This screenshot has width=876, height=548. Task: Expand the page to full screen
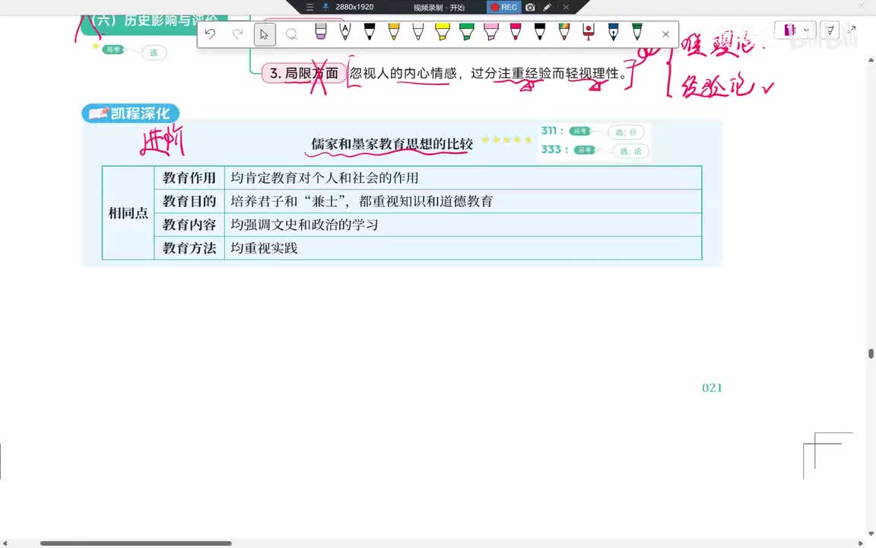pos(852,29)
